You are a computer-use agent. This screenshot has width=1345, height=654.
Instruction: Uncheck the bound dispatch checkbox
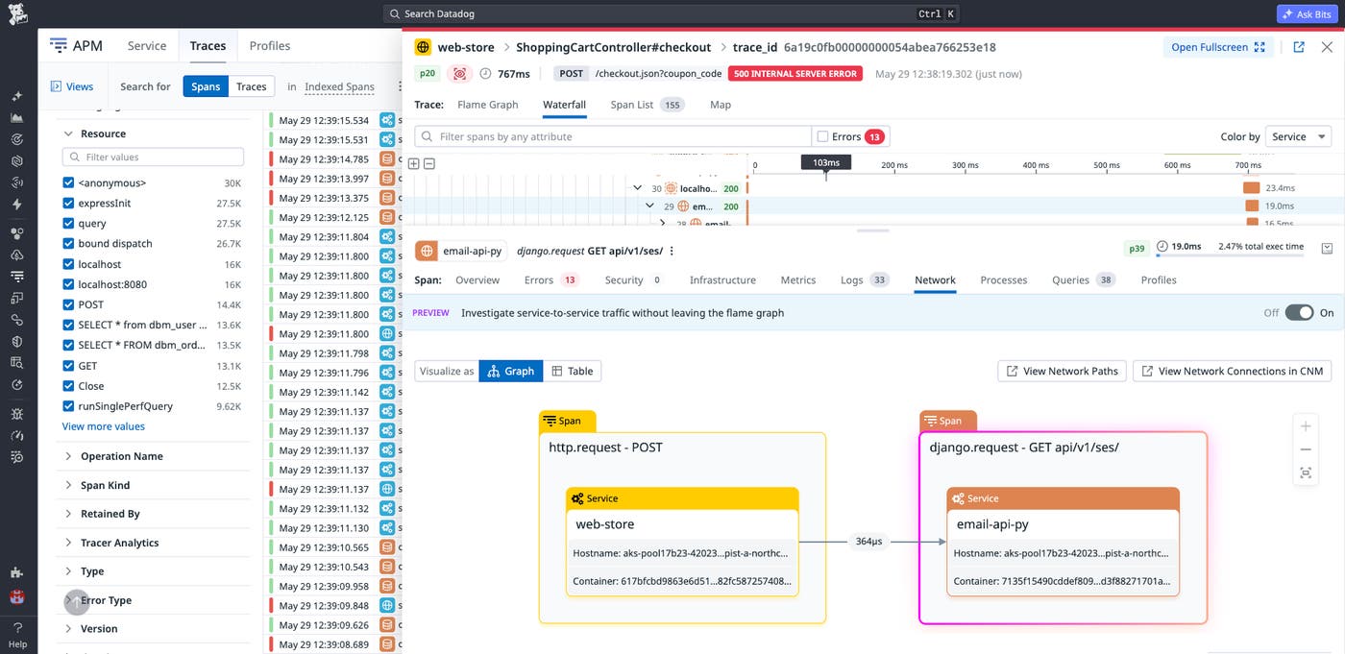point(68,243)
